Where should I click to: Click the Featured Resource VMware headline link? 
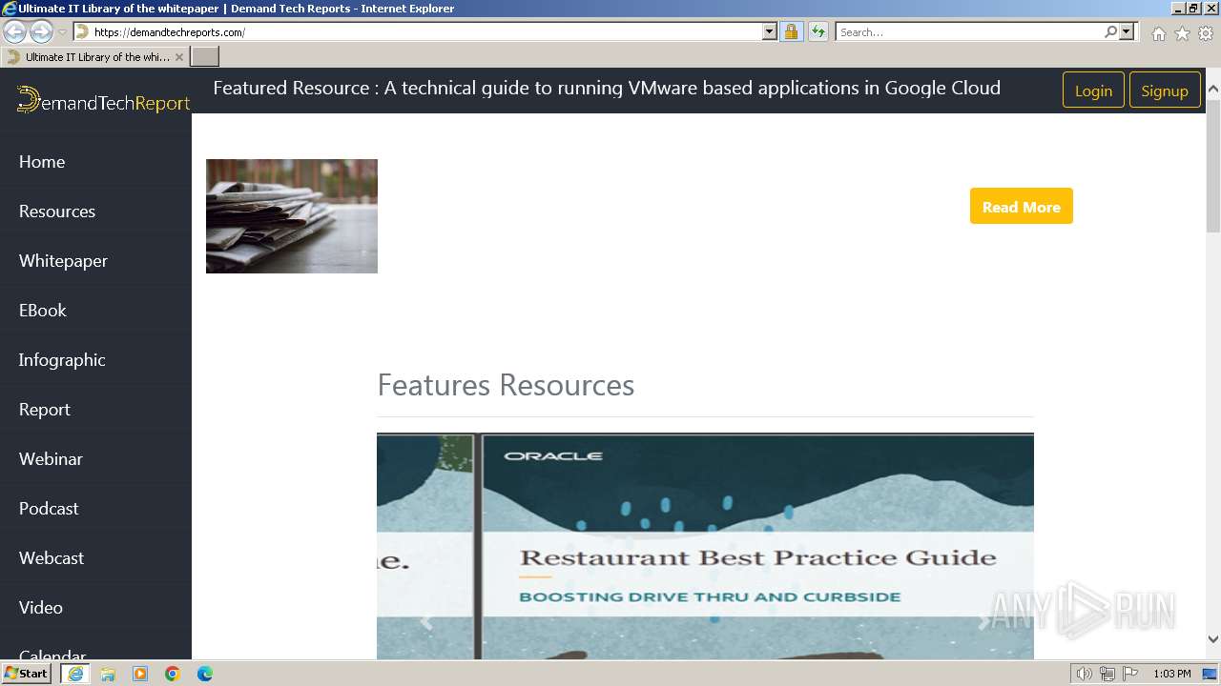tap(607, 88)
